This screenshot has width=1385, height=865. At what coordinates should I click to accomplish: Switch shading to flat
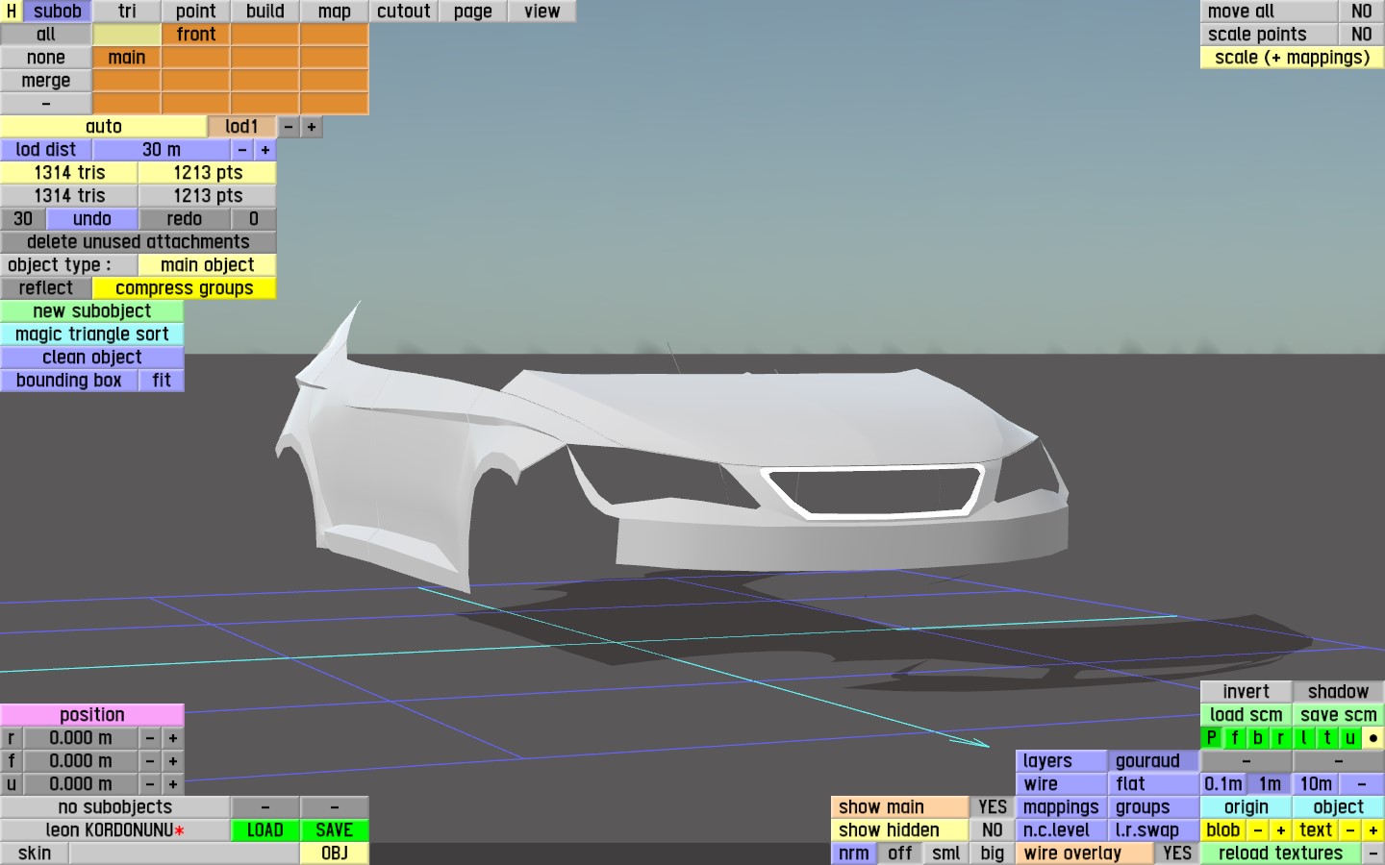(1154, 784)
